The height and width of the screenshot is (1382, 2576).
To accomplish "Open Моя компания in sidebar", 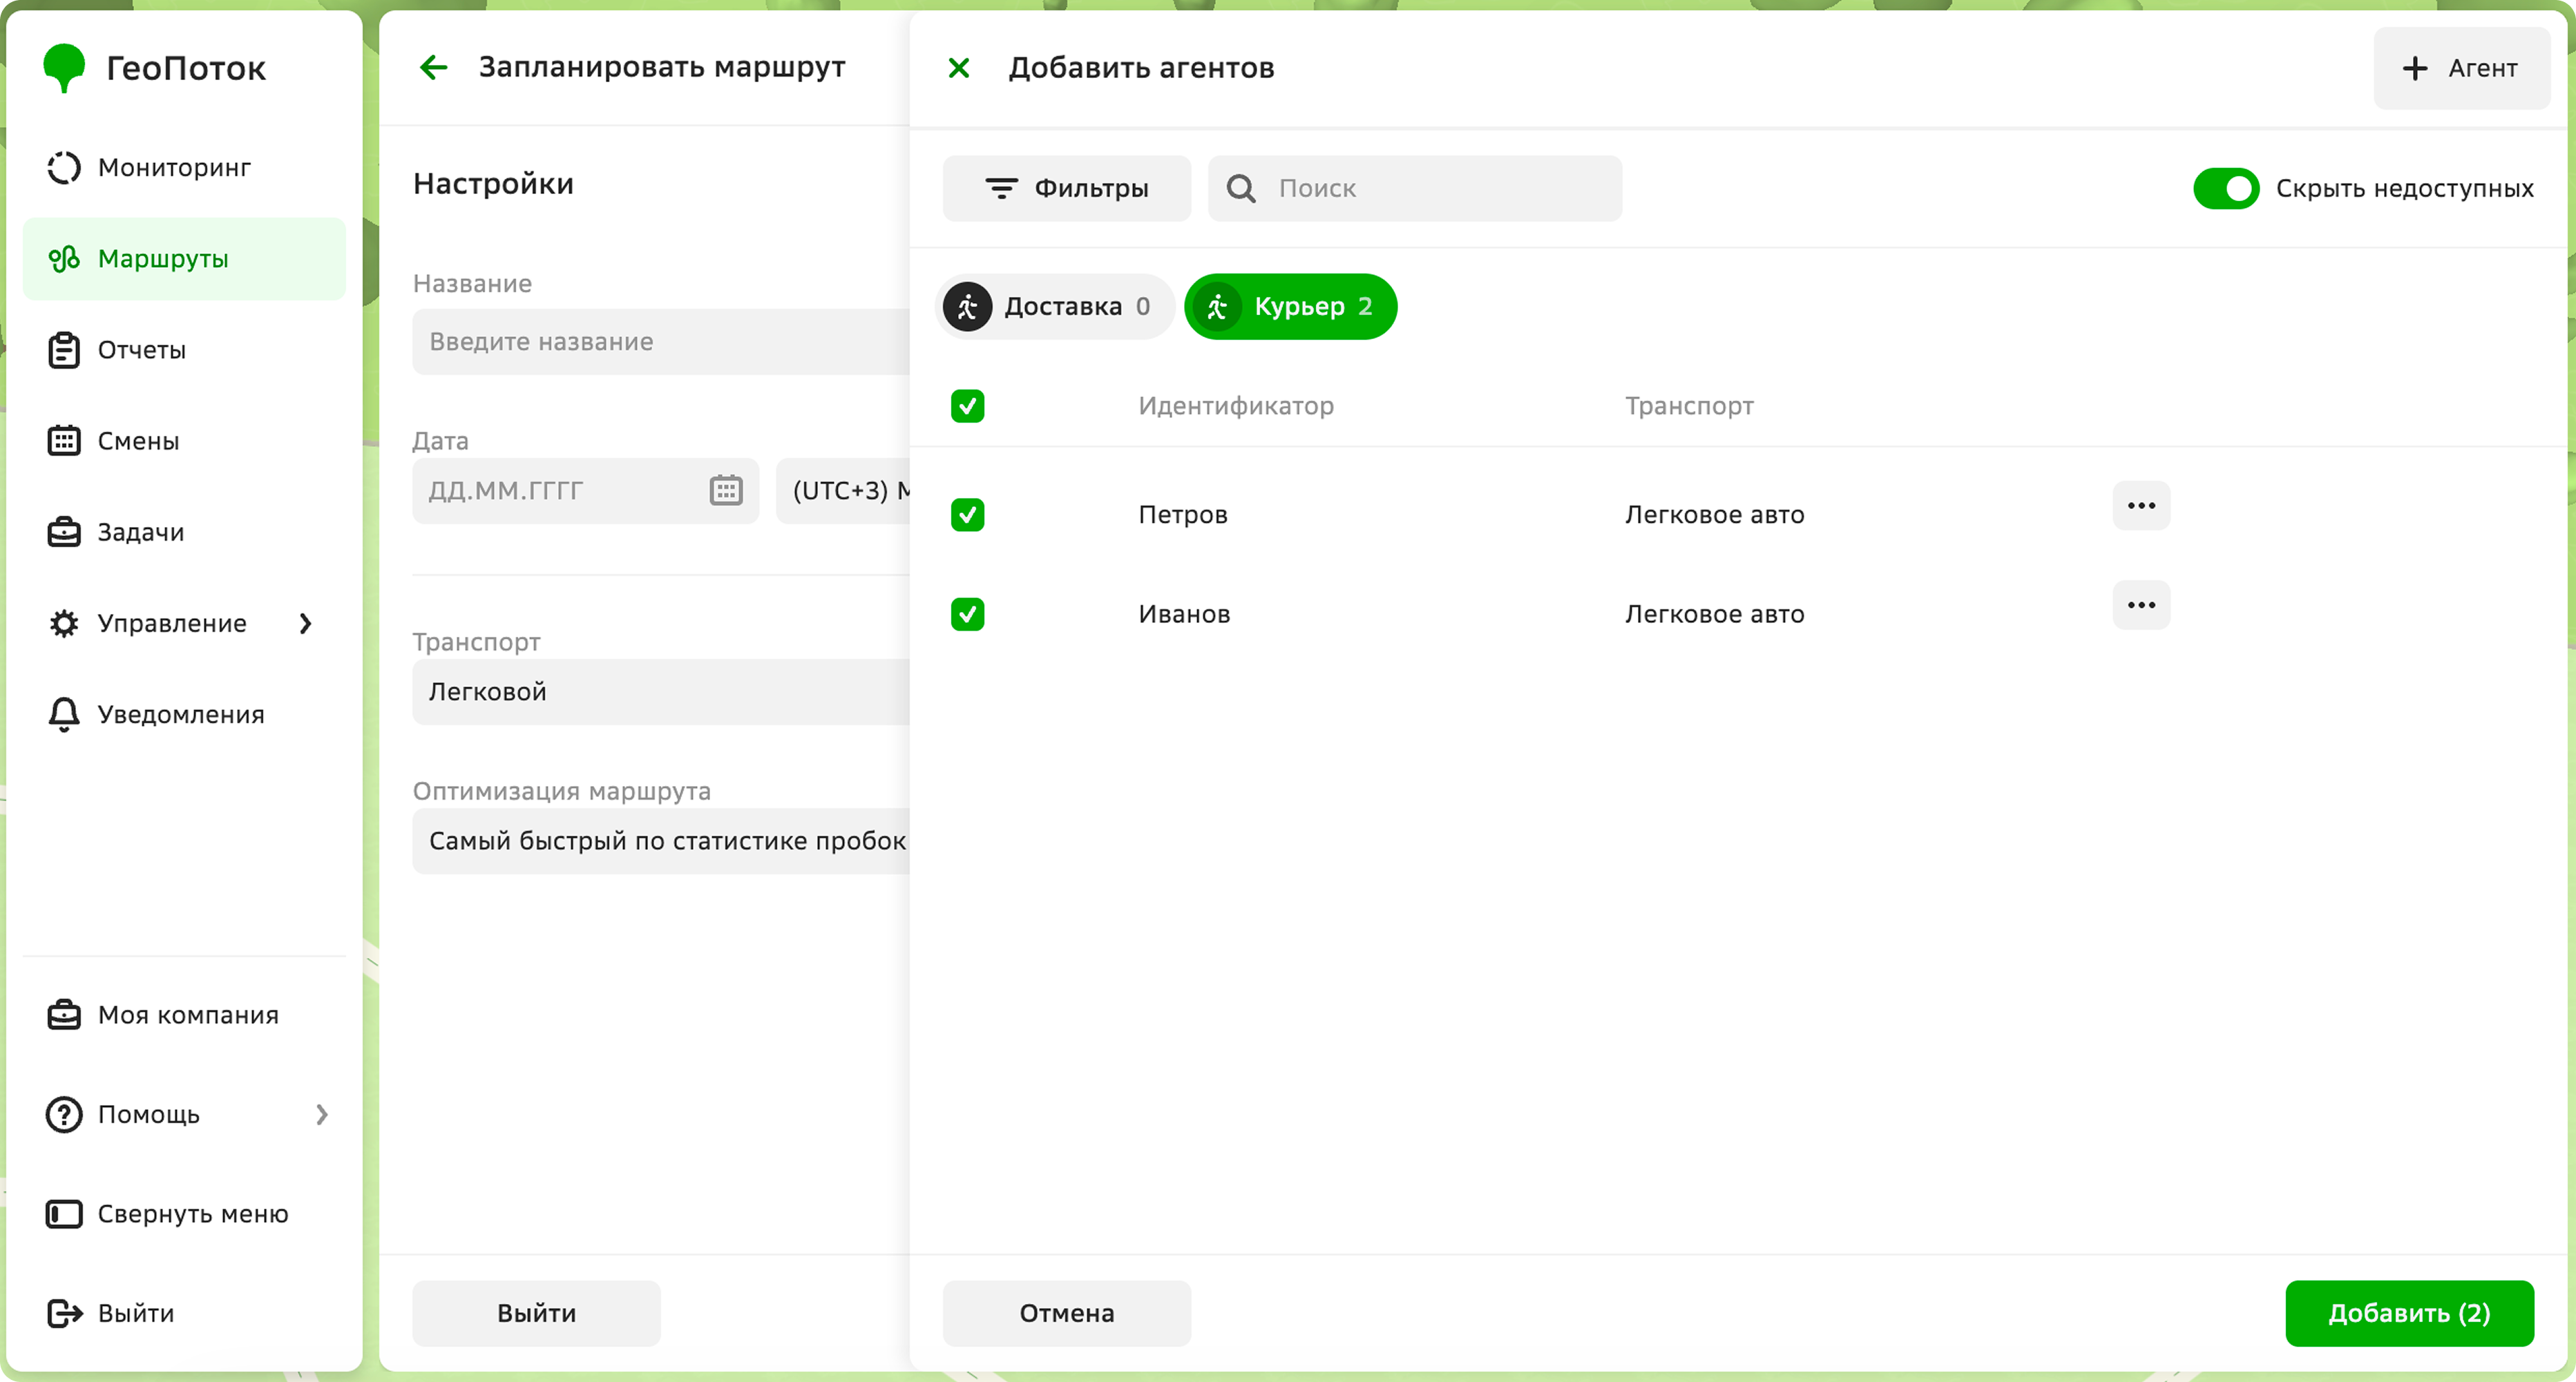I will [x=184, y=1014].
